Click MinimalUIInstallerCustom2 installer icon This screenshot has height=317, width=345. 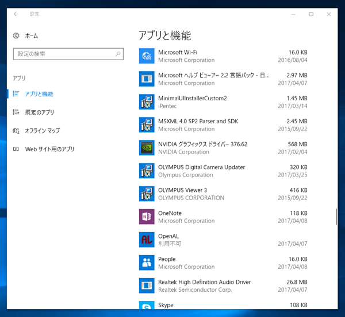[147, 102]
